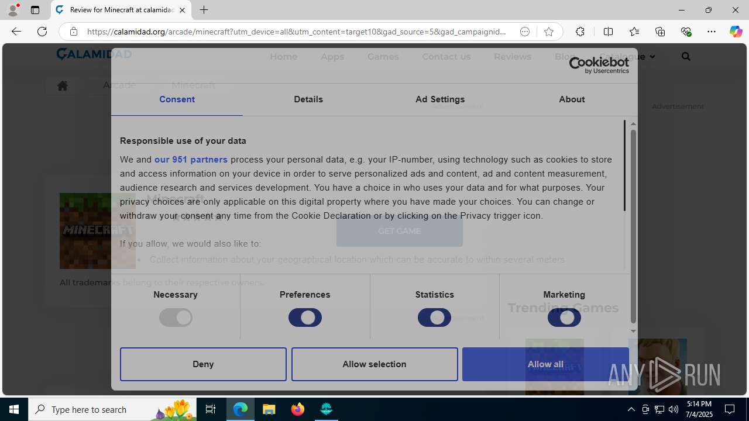This screenshot has width=749, height=421.
Task: Open Windows Start menu
Action: (14, 409)
